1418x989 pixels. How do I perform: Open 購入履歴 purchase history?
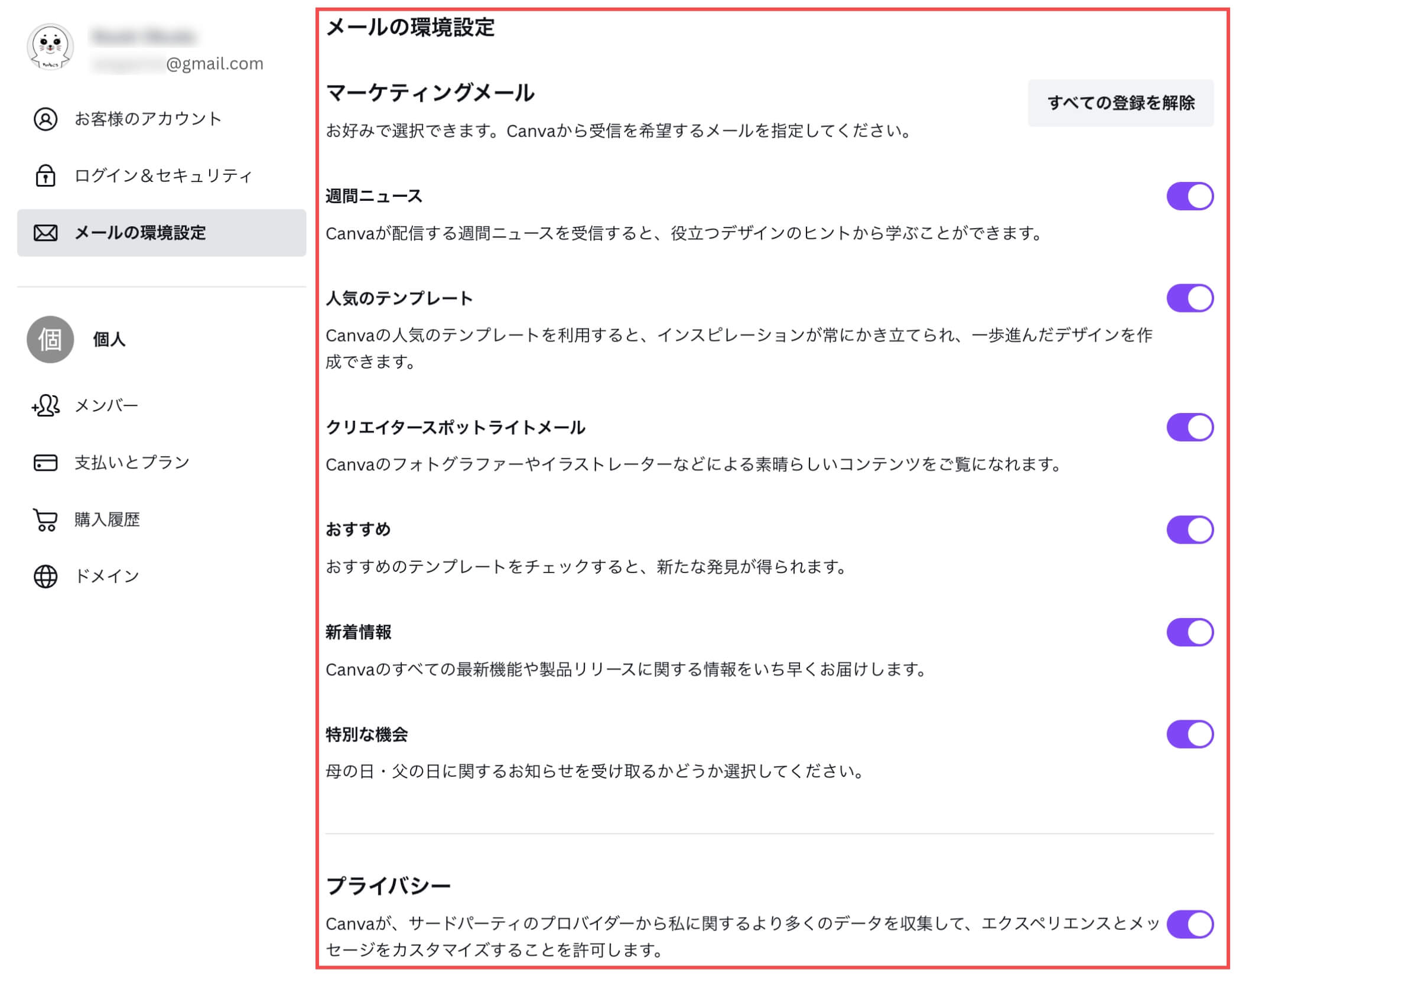point(162,520)
